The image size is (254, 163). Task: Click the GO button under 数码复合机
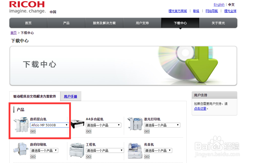33,131
